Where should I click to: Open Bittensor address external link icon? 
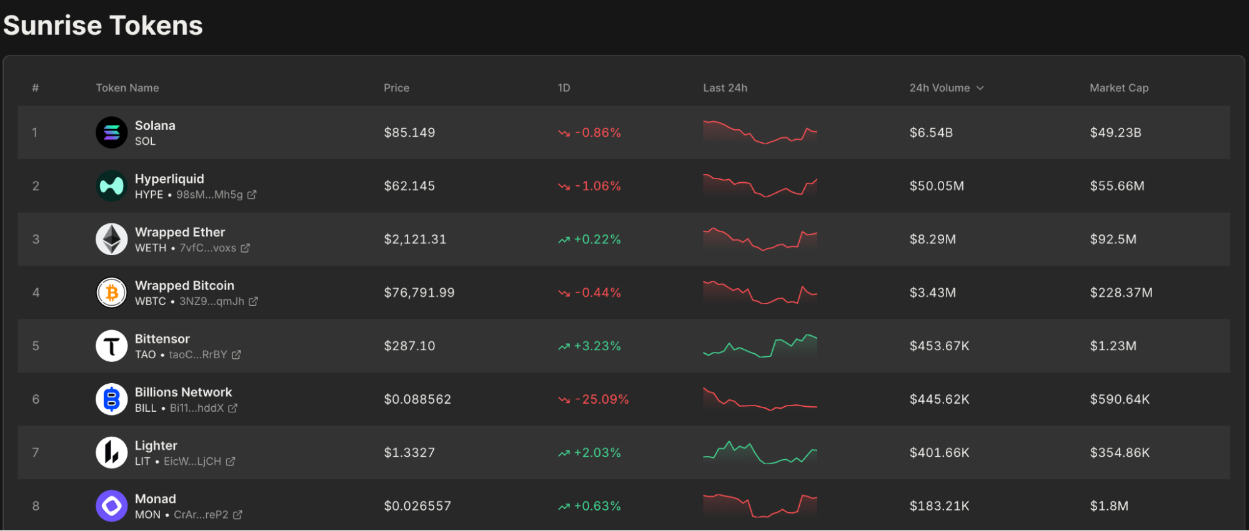click(236, 354)
